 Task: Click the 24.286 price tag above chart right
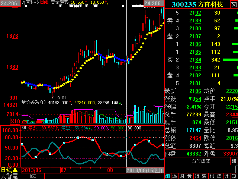(154, 3)
